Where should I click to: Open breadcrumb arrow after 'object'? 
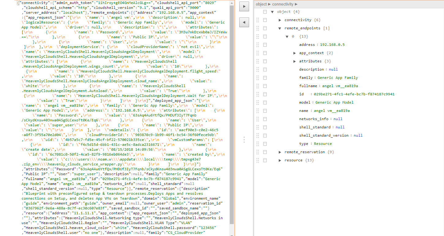[270, 4]
